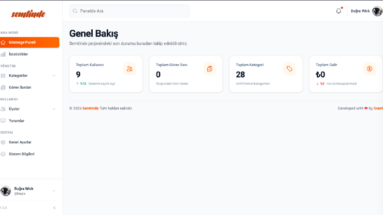This screenshot has height=215, width=383.
Task: Click the 'Aktif hizmet kategorileri' text
Action: click(x=253, y=83)
